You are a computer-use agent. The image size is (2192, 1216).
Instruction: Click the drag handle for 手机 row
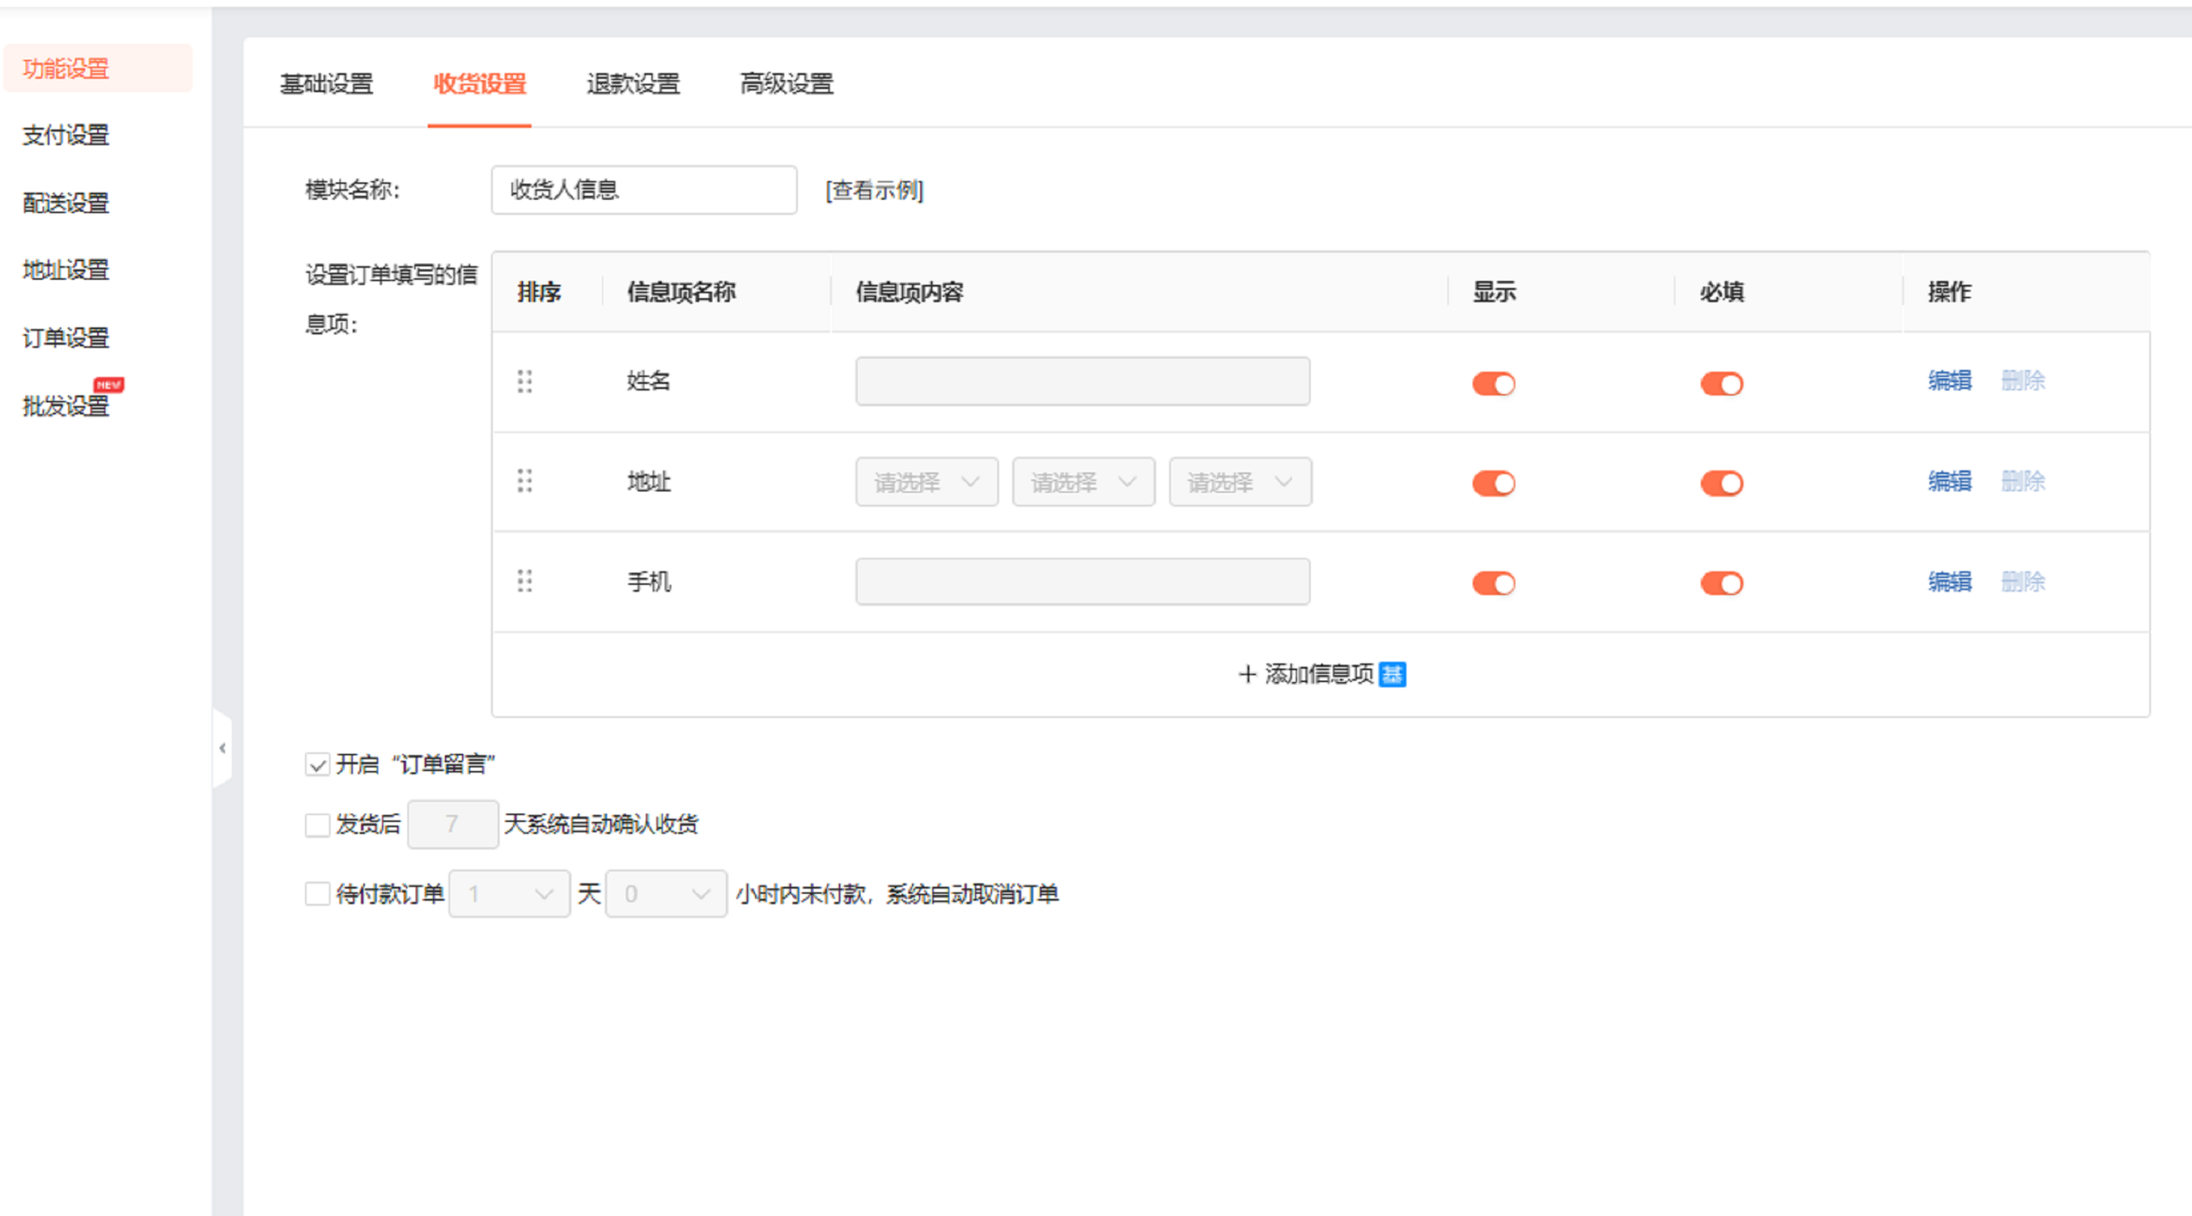524,581
